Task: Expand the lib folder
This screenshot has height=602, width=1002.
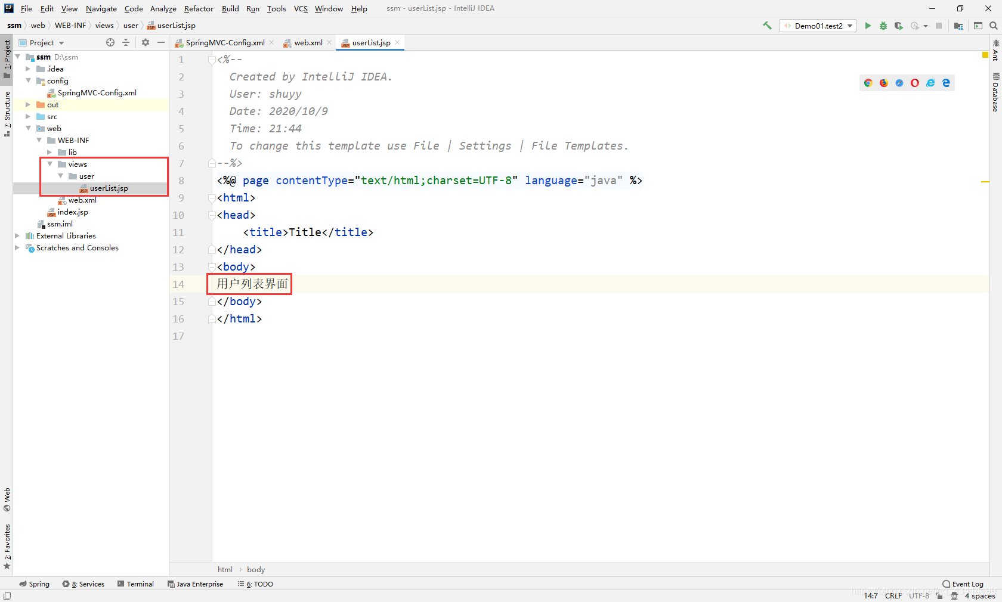Action: click(50, 152)
